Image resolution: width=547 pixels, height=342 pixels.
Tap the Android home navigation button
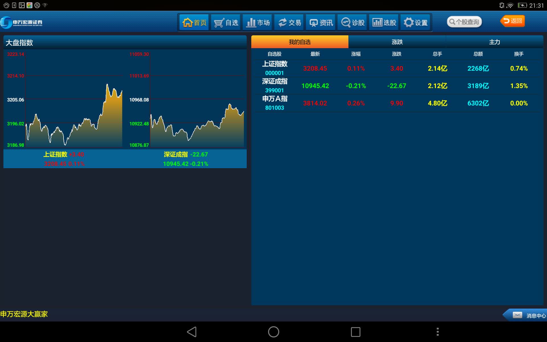click(x=273, y=332)
